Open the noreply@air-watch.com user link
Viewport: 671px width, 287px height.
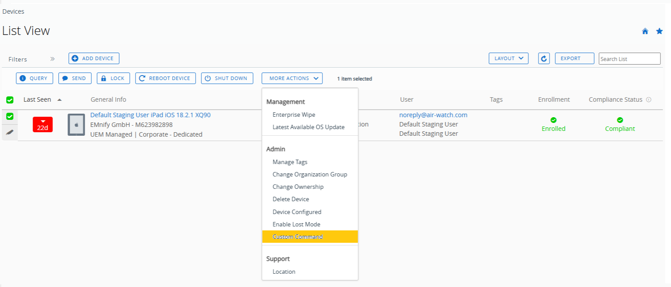tap(433, 115)
